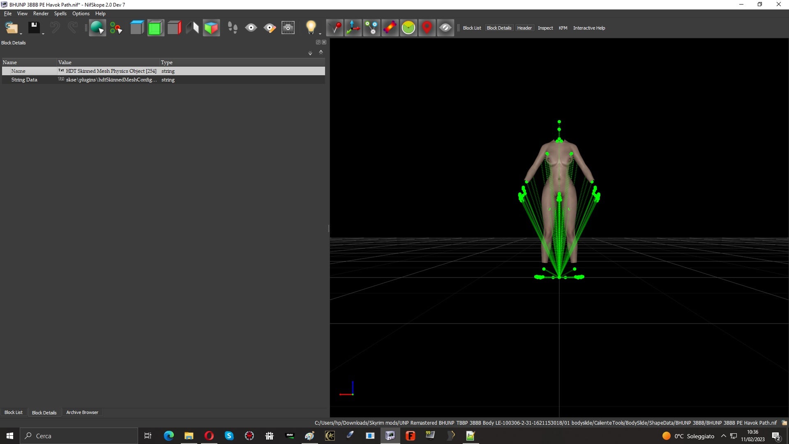Click the edit view eye-with-pencil icon
789x444 pixels.
[x=270, y=28]
